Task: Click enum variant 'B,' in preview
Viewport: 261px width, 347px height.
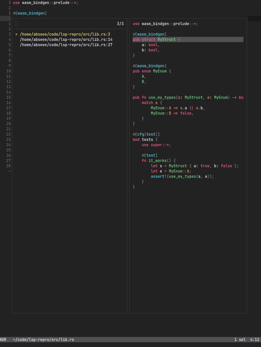Action: pos(144,82)
